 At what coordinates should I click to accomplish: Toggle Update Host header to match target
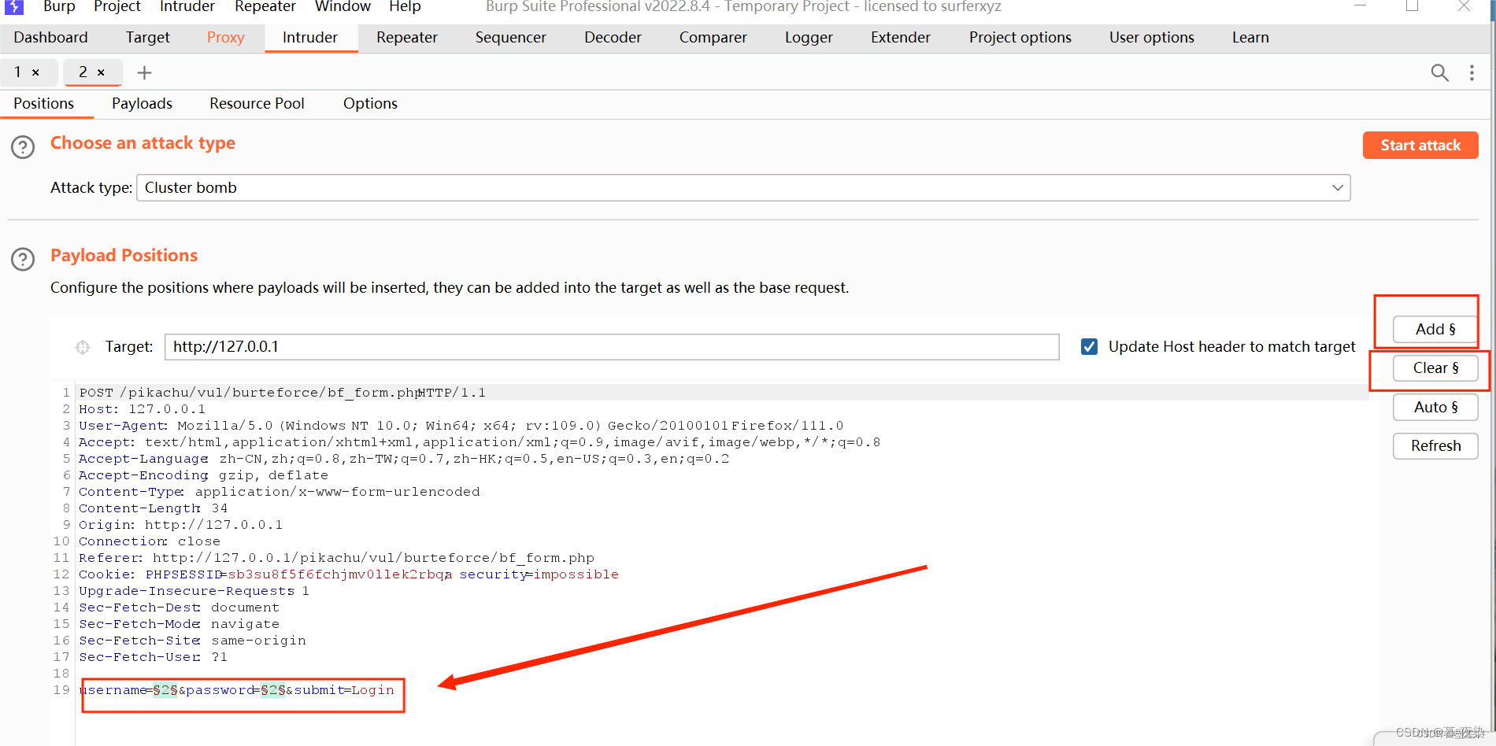1089,347
